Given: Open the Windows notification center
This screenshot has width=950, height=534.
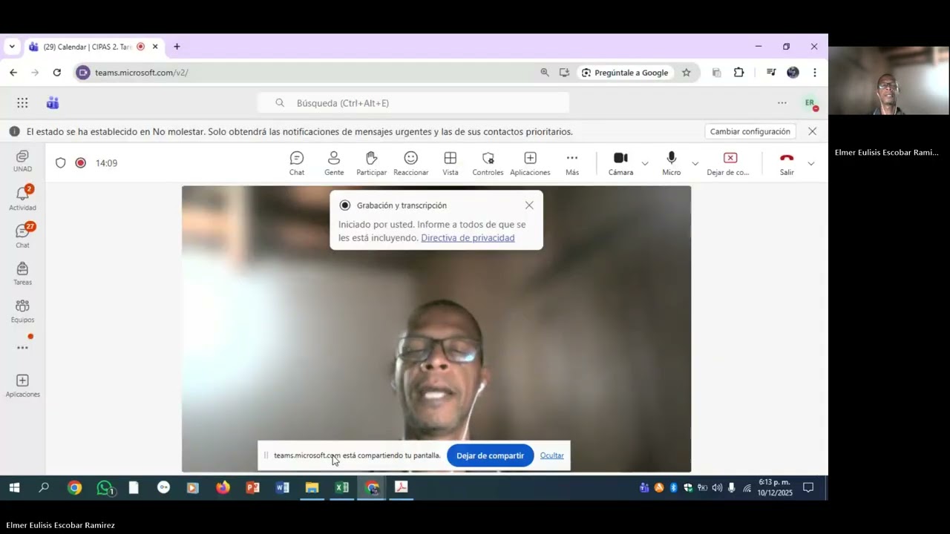Looking at the screenshot, I should pyautogui.click(x=808, y=488).
